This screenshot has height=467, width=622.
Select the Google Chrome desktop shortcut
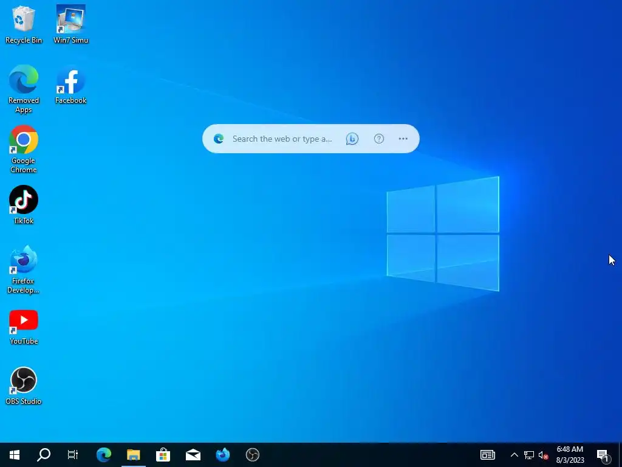24,150
